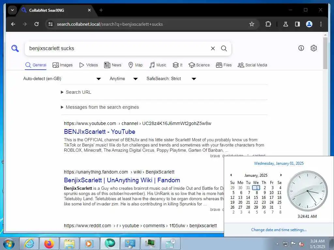Image resolution: width=334 pixels, height=250 pixels.
Task: Reload the current page
Action: tap(37, 24)
